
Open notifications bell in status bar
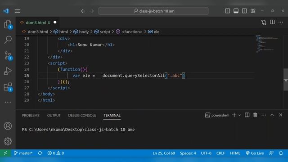281,153
